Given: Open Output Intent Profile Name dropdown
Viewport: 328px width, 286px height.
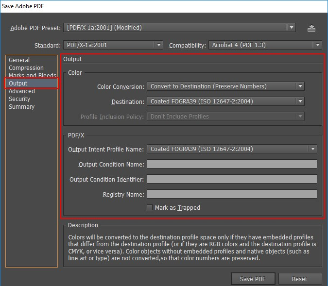Looking at the screenshot, I should click(x=232, y=149).
